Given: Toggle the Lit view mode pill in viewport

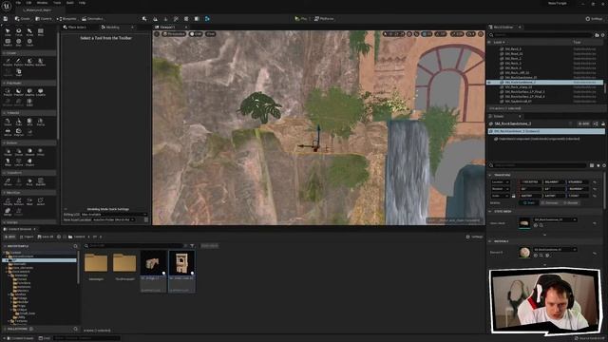Looking at the screenshot, I should 196,34.
